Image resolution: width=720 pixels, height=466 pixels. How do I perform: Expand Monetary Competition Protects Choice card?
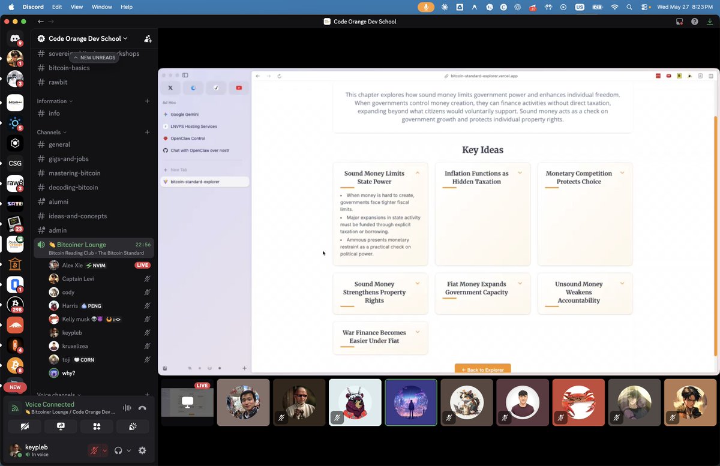622,173
